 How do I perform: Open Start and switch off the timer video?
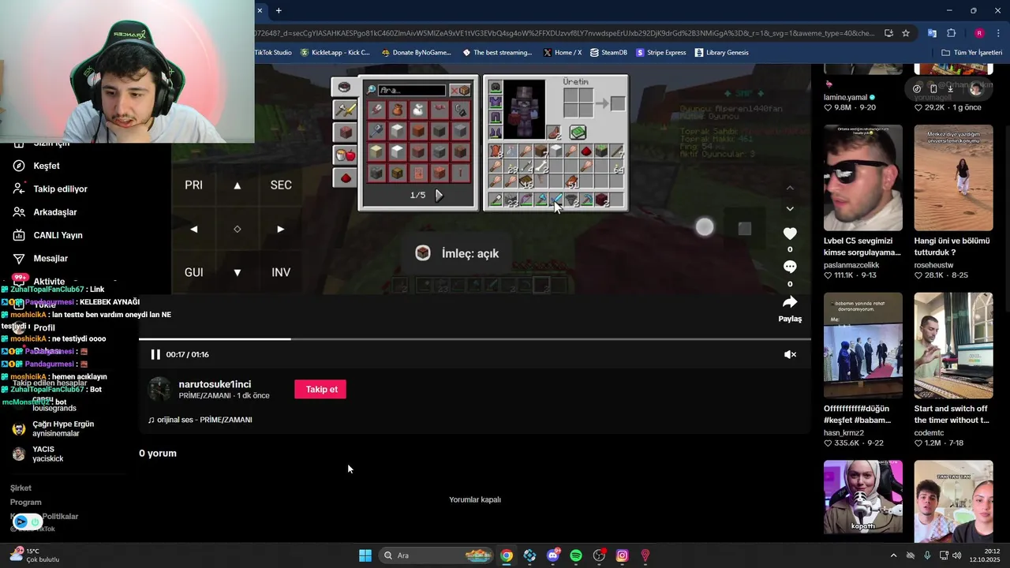[953, 346]
